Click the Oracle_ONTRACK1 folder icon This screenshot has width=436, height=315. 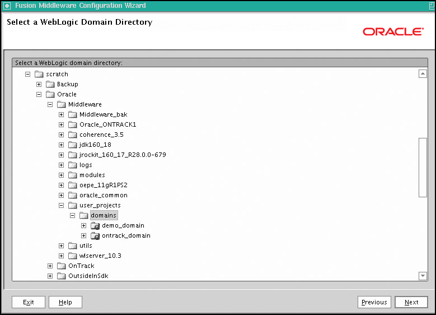pyautogui.click(x=73, y=124)
